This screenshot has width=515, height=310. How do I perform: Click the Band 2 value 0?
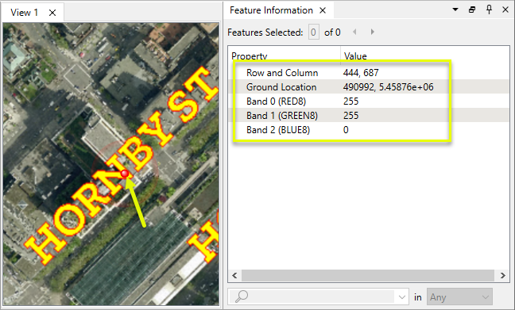click(346, 130)
